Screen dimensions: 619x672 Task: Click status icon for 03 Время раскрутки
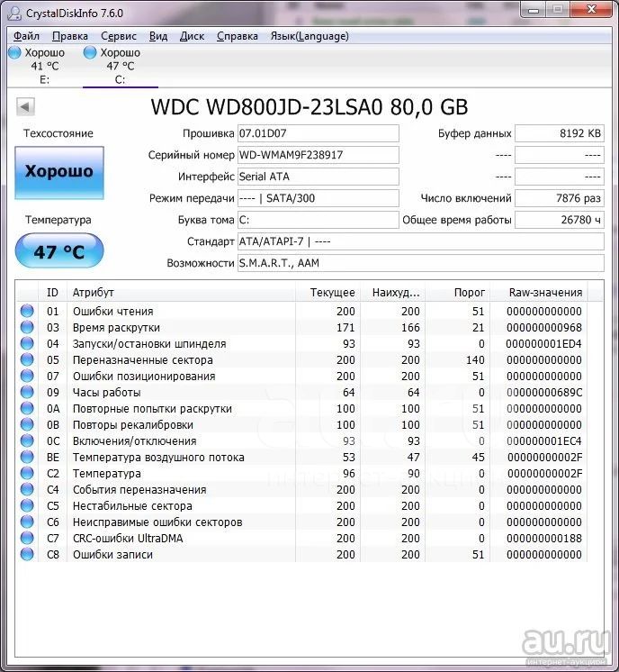pos(27,327)
